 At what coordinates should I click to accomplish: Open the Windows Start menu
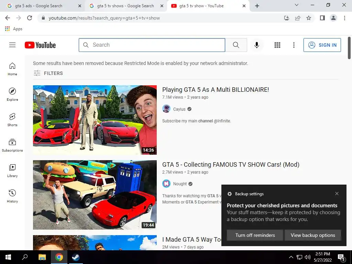(8, 257)
